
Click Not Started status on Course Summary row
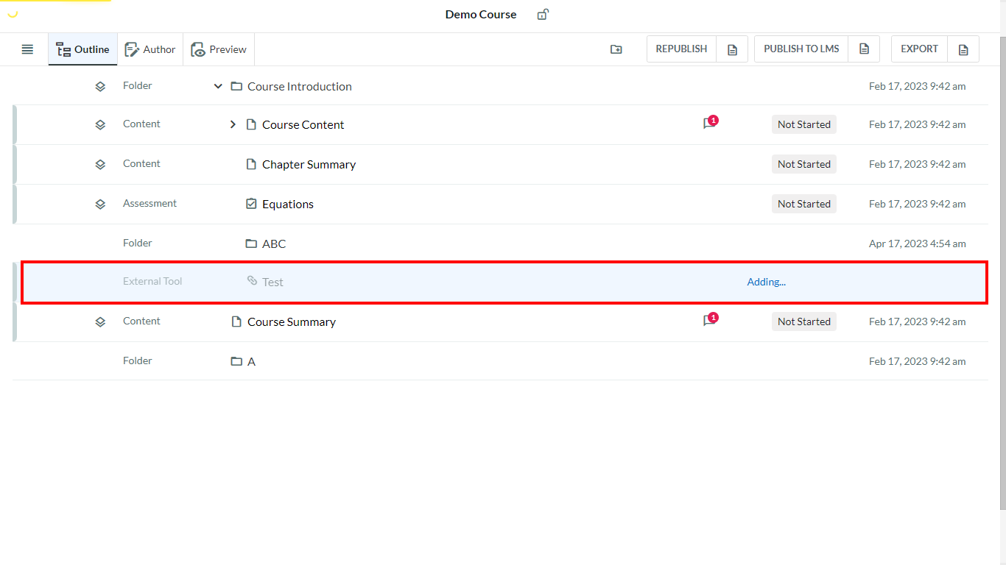point(804,321)
